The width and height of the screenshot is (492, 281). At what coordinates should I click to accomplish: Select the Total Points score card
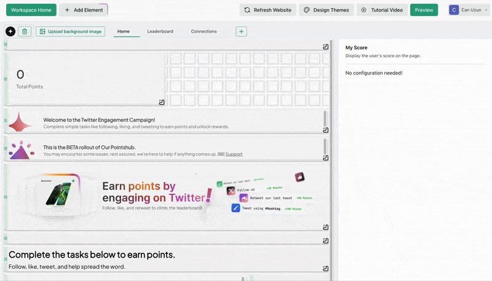(86, 79)
